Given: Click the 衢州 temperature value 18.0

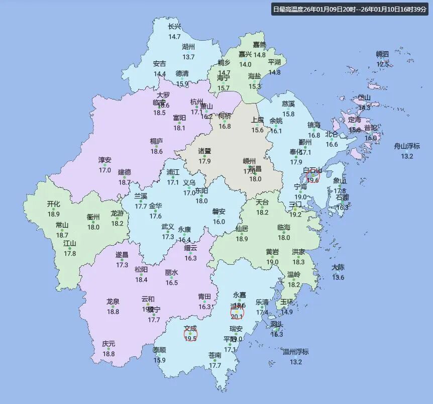Looking at the screenshot, I should 93,227.
